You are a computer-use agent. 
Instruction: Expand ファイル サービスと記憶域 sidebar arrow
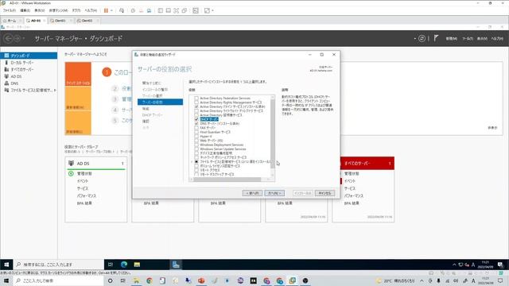click(x=55, y=90)
